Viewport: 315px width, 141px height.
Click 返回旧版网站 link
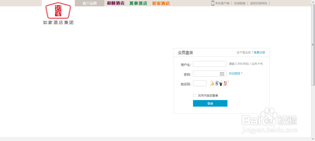pyautogui.click(x=259, y=3)
